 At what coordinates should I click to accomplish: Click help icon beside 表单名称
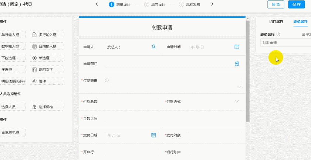click(x=278, y=34)
